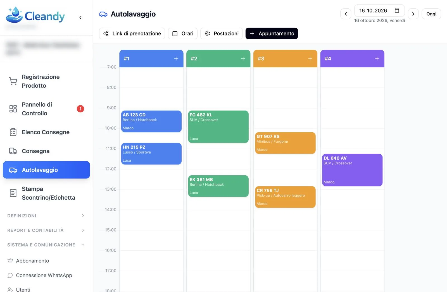The height and width of the screenshot is (292, 447).
Task: Click the blue #1 bay header
Action: tap(151, 59)
